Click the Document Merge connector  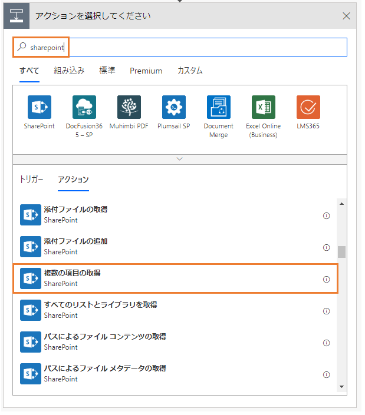pyautogui.click(x=218, y=107)
